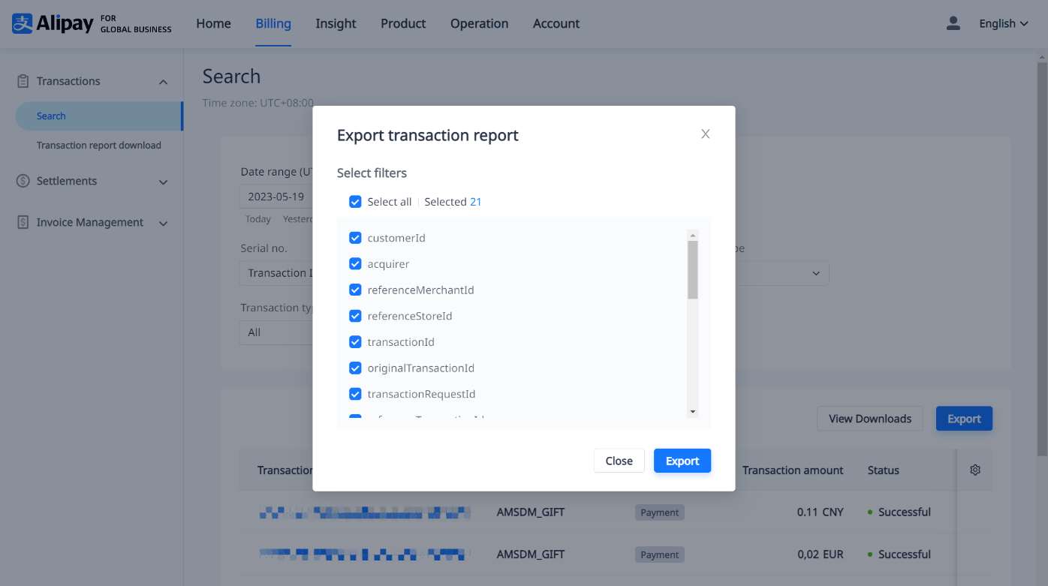Open the table column settings gear
The height and width of the screenshot is (586, 1048).
tap(974, 469)
